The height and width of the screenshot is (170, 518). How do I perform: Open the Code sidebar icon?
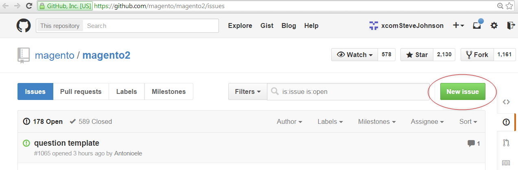506,102
